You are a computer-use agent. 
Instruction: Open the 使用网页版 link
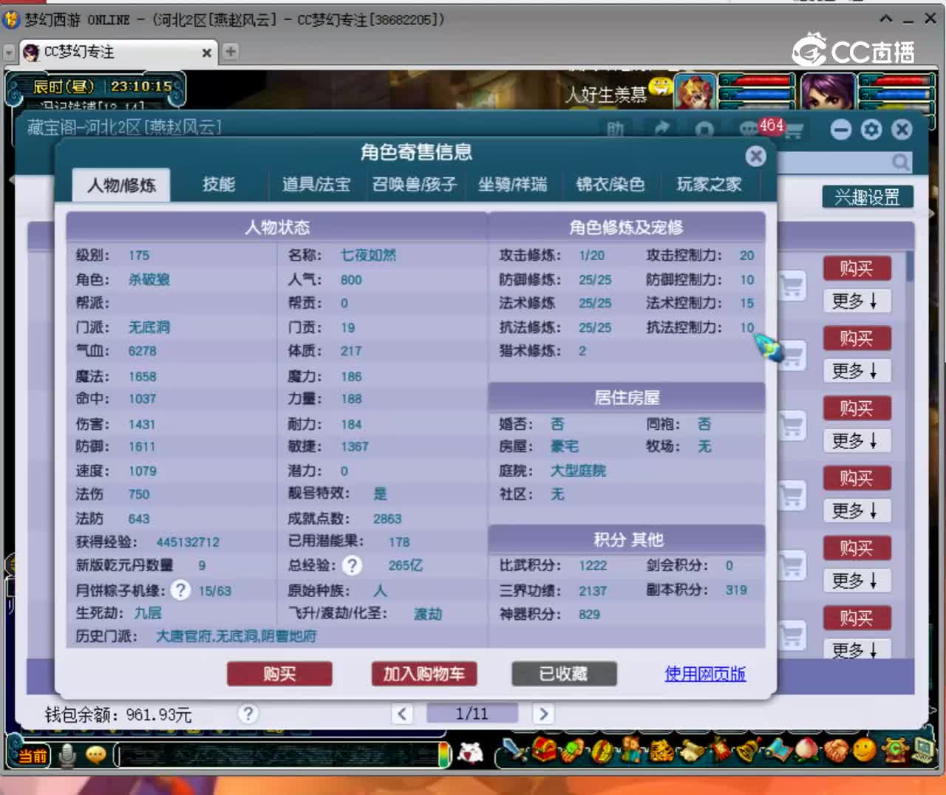tap(705, 674)
